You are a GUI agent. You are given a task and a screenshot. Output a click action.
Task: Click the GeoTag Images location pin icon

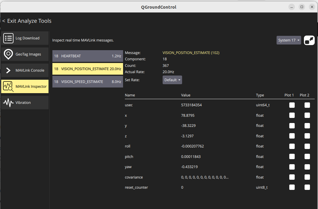click(x=8, y=54)
